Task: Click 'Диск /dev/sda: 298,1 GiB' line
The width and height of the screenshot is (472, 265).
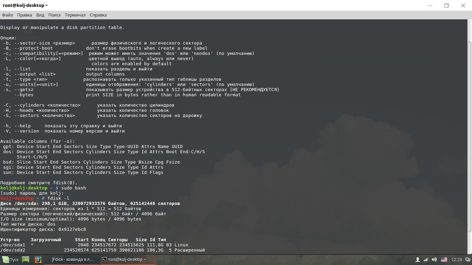Action: pos(90,203)
